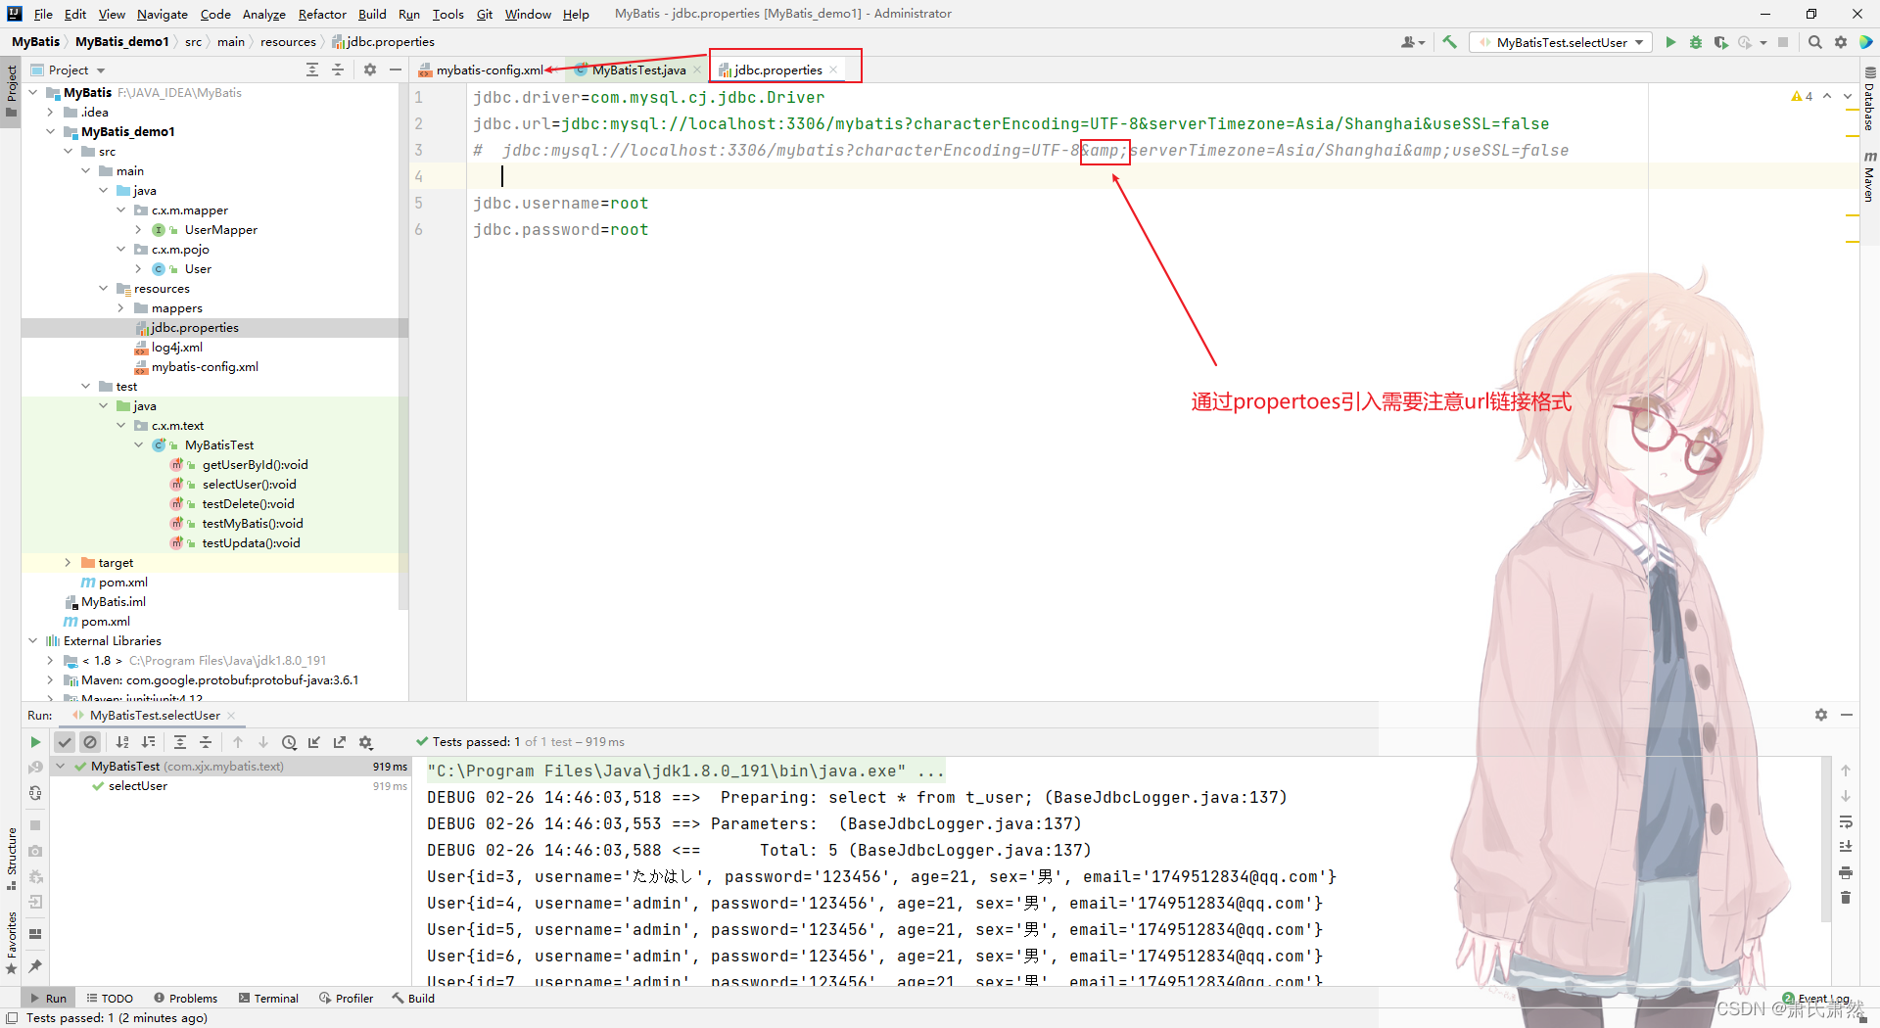This screenshot has height=1028, width=1880.
Task: Rerun failed tests icon in Run sidebar
Action: click(35, 768)
